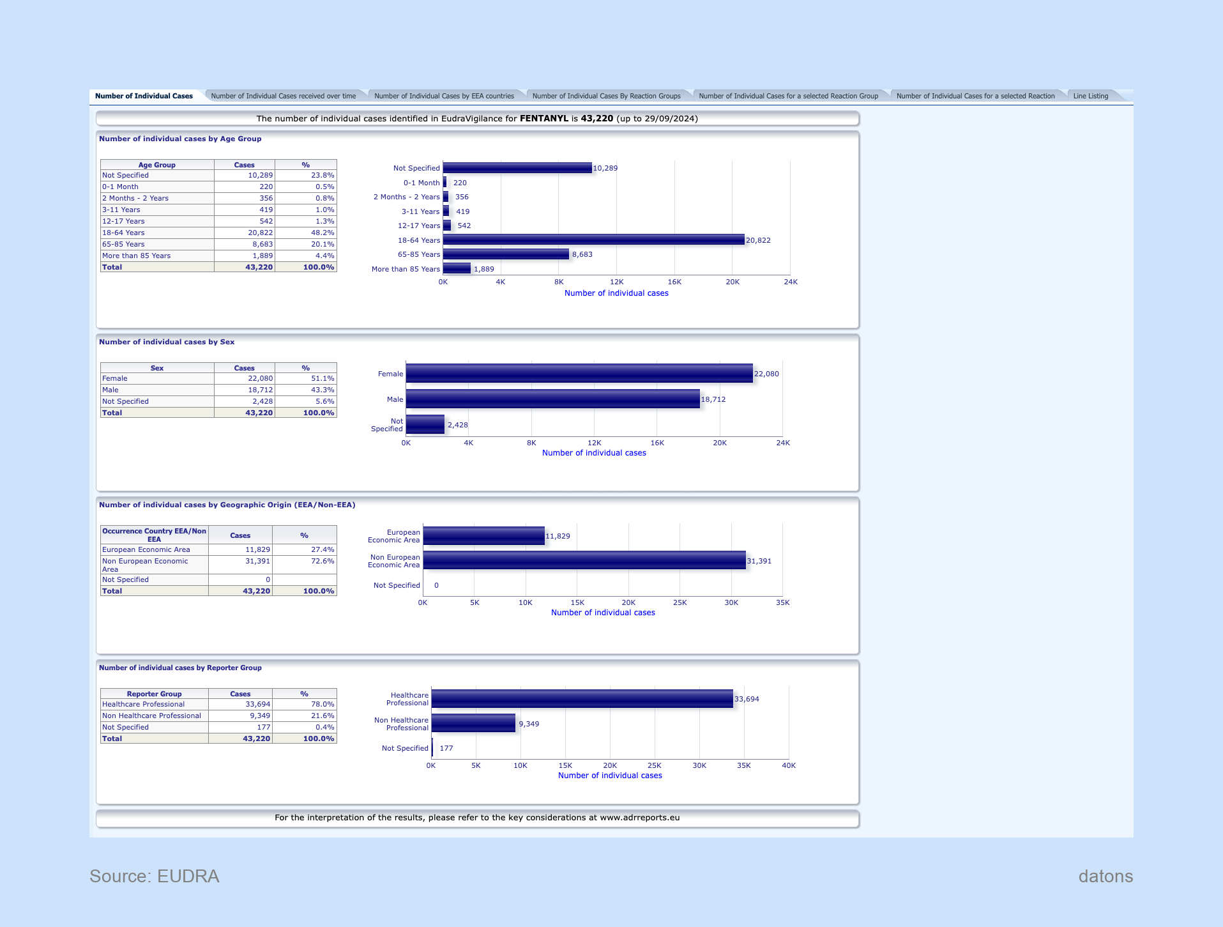Switch to the Line Listing tab
1223x927 pixels.
tap(1090, 96)
